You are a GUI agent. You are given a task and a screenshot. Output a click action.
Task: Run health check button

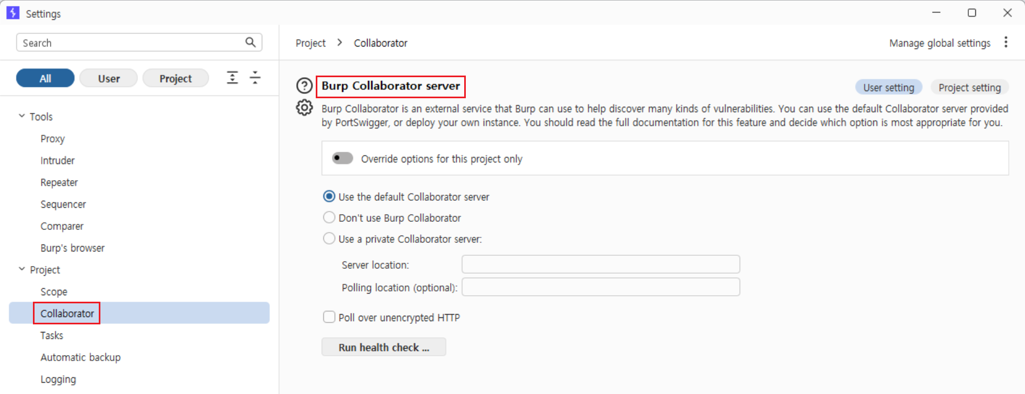click(384, 347)
